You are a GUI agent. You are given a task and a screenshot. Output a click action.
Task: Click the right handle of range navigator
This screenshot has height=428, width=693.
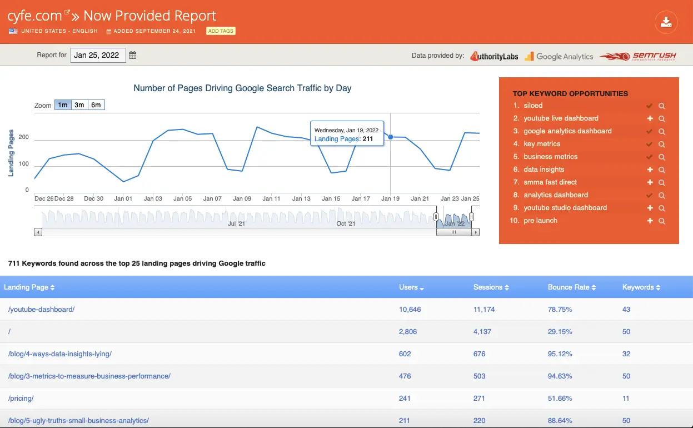471,217
